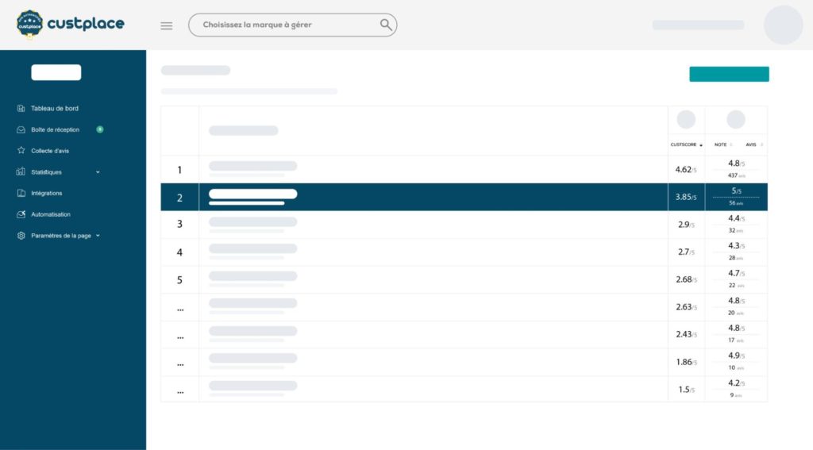
Task: Sort table by the AVIS column
Action: point(752,144)
